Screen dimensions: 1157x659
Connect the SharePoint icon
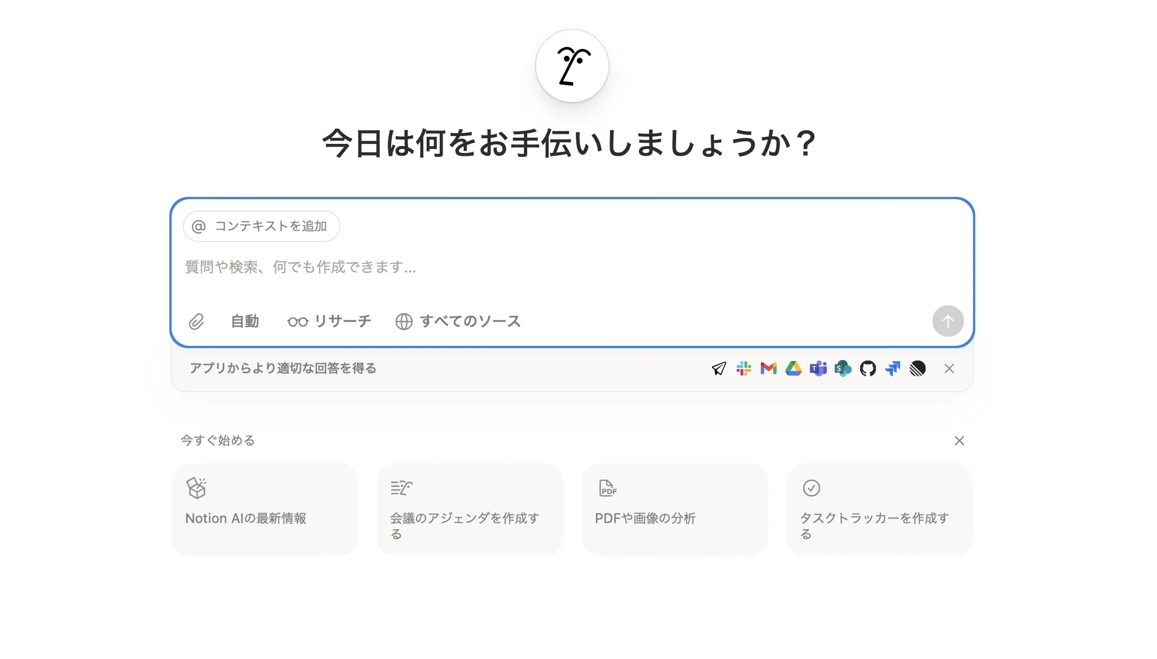843,368
